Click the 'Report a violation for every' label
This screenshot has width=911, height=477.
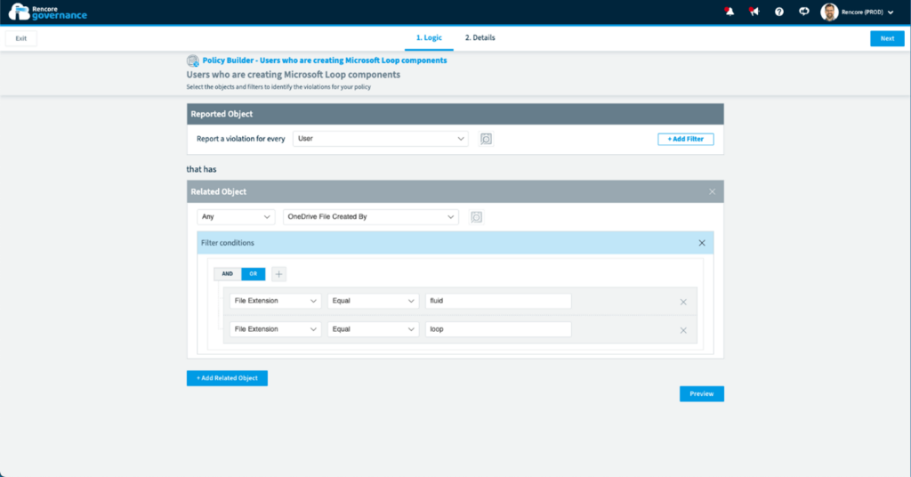(240, 139)
